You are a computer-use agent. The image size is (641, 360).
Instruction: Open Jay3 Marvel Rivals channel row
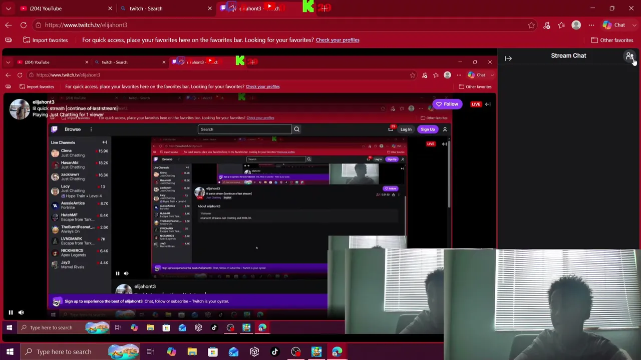(x=79, y=265)
